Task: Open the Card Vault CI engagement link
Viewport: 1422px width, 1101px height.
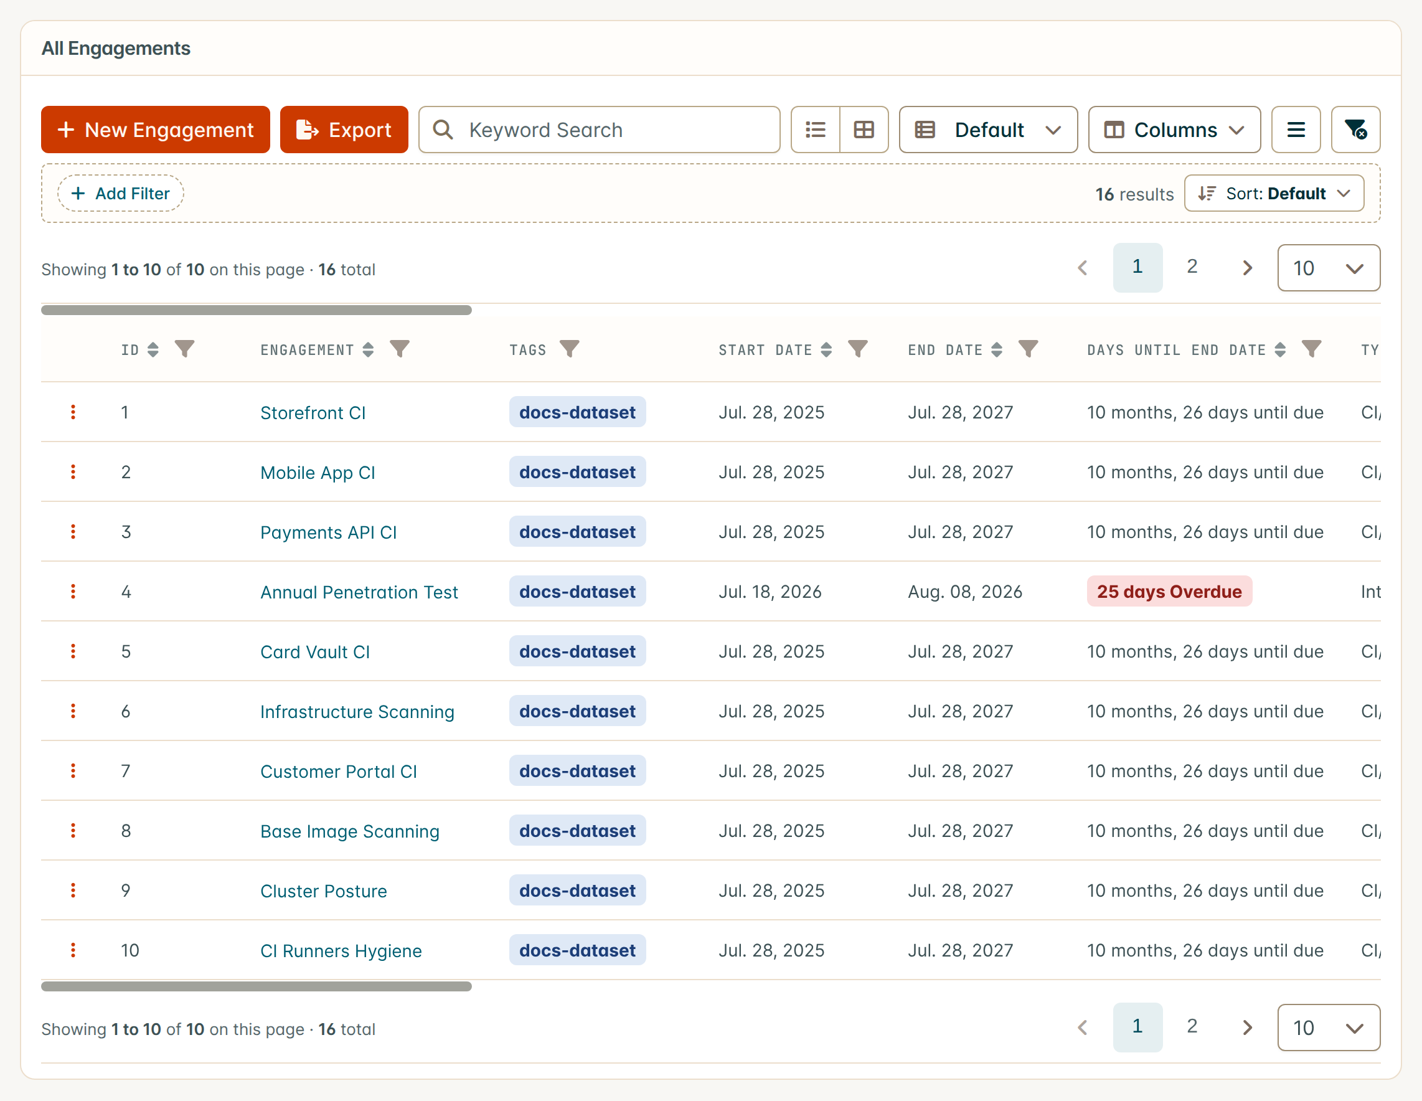Action: pyautogui.click(x=315, y=651)
